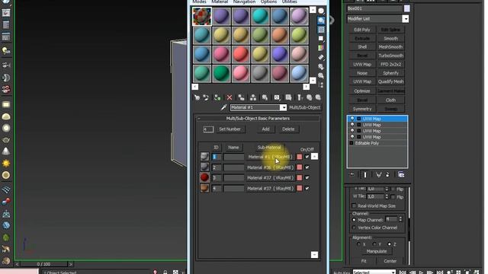Click color swatch beside Material #36
This screenshot has height=274, width=488.
(x=300, y=167)
